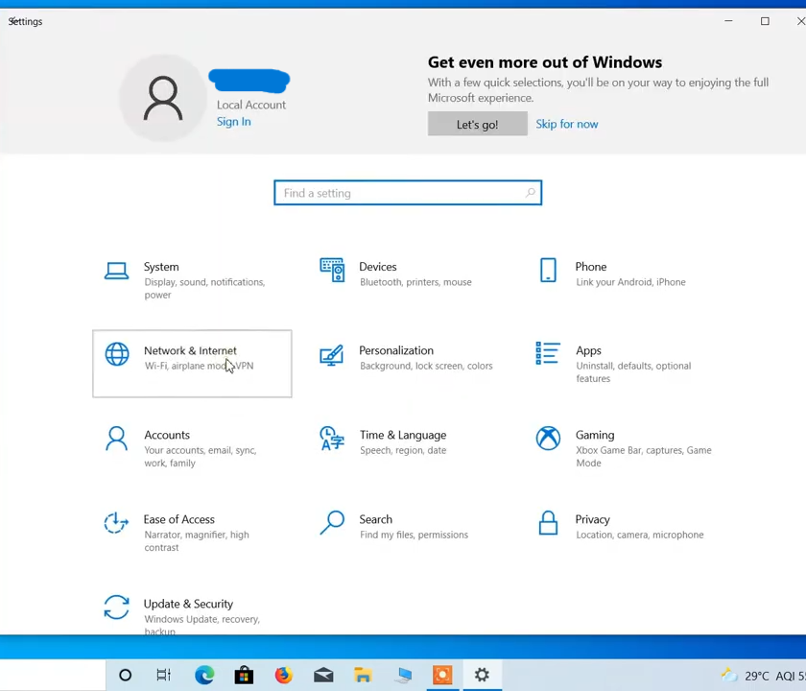
Task: Click 'Your accounts, email, sync, work, family' text
Action: coord(201,457)
